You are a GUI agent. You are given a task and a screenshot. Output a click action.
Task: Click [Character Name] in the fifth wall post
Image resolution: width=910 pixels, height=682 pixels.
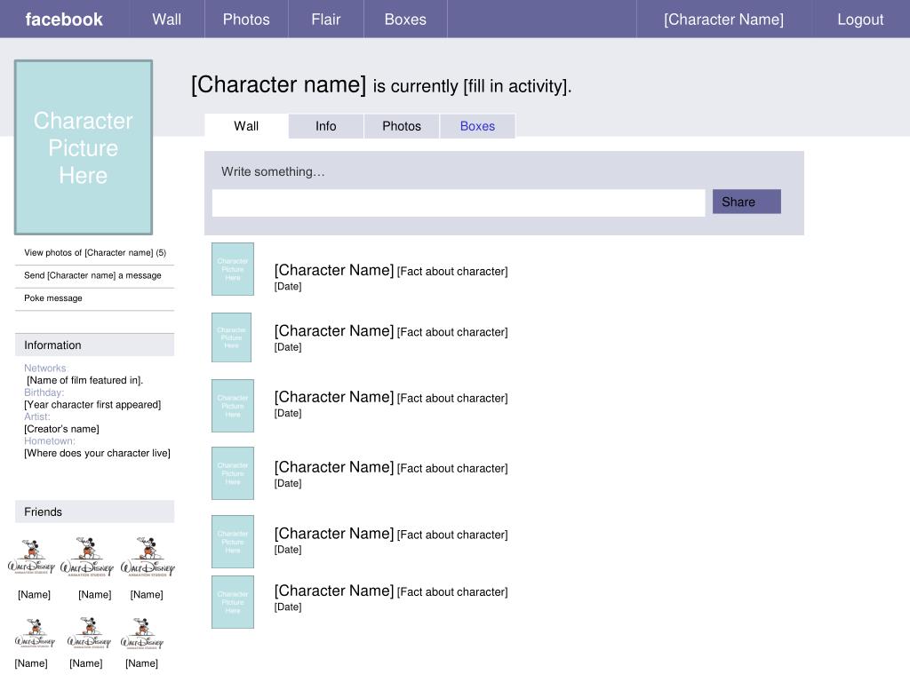coord(334,534)
